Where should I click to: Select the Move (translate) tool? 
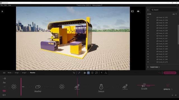click(88, 73)
